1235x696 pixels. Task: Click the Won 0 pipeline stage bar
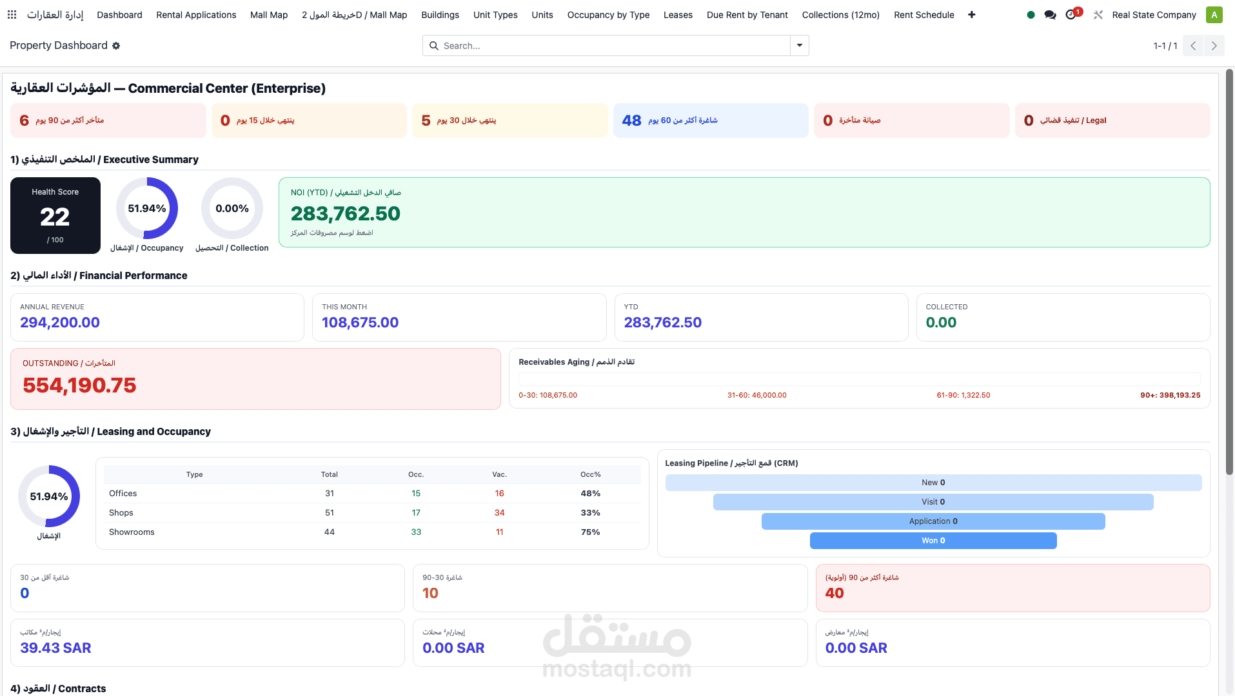point(933,541)
